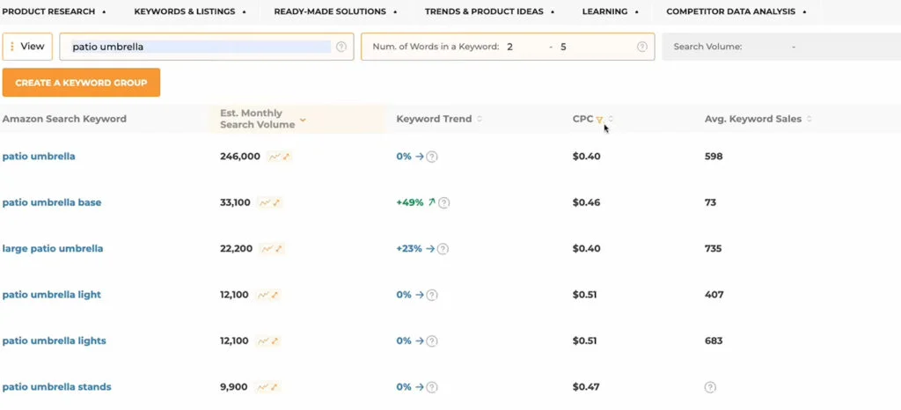Sort by Est. Monthly Search Volume arrow

(x=303, y=120)
